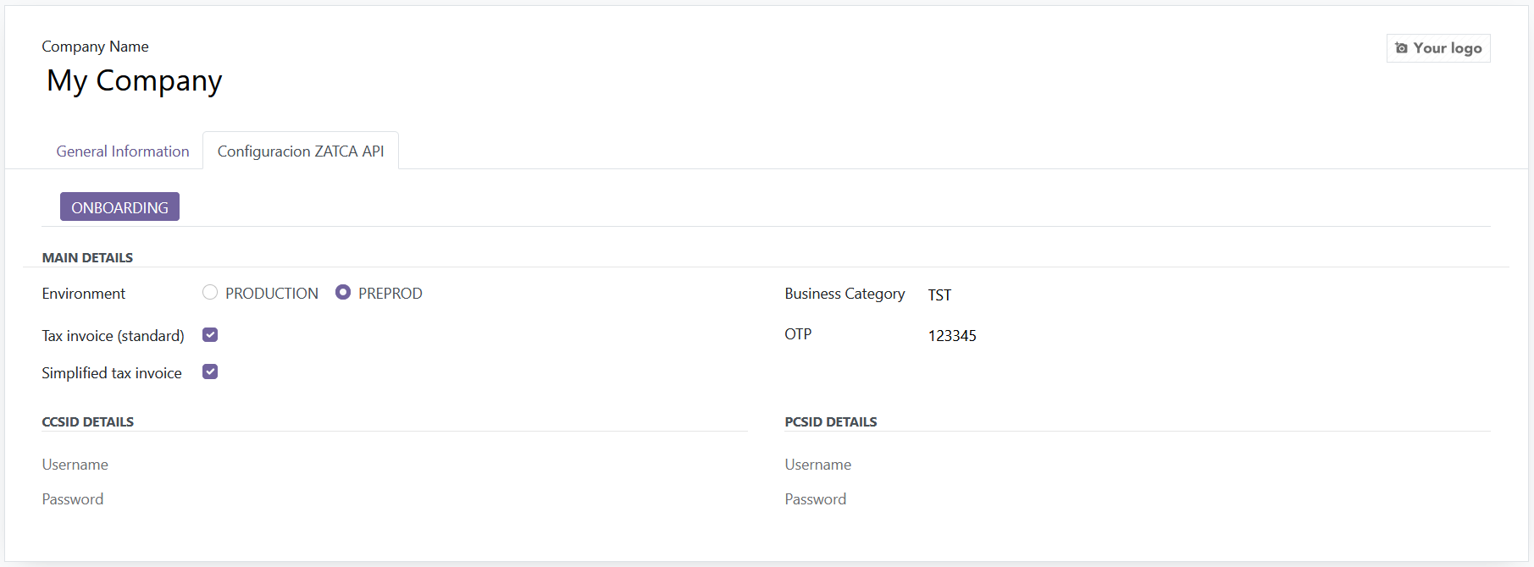Switch to the General Information tab
Screen dimensions: 1534x567
pos(123,151)
